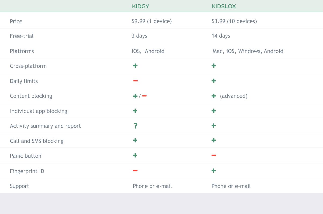Click Kidslox Individual app blocking plus icon

pos(214,111)
